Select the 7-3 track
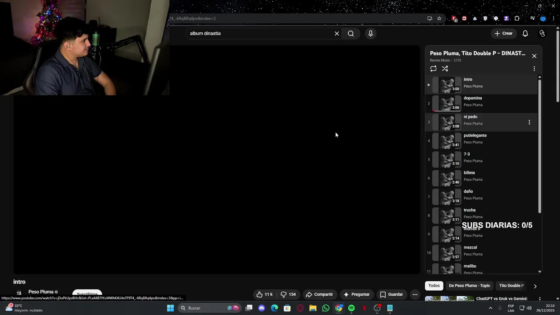This screenshot has width=560, height=315. click(482, 160)
